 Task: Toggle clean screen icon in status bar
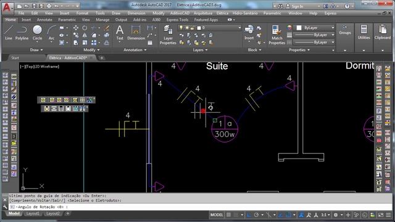coord(380,215)
